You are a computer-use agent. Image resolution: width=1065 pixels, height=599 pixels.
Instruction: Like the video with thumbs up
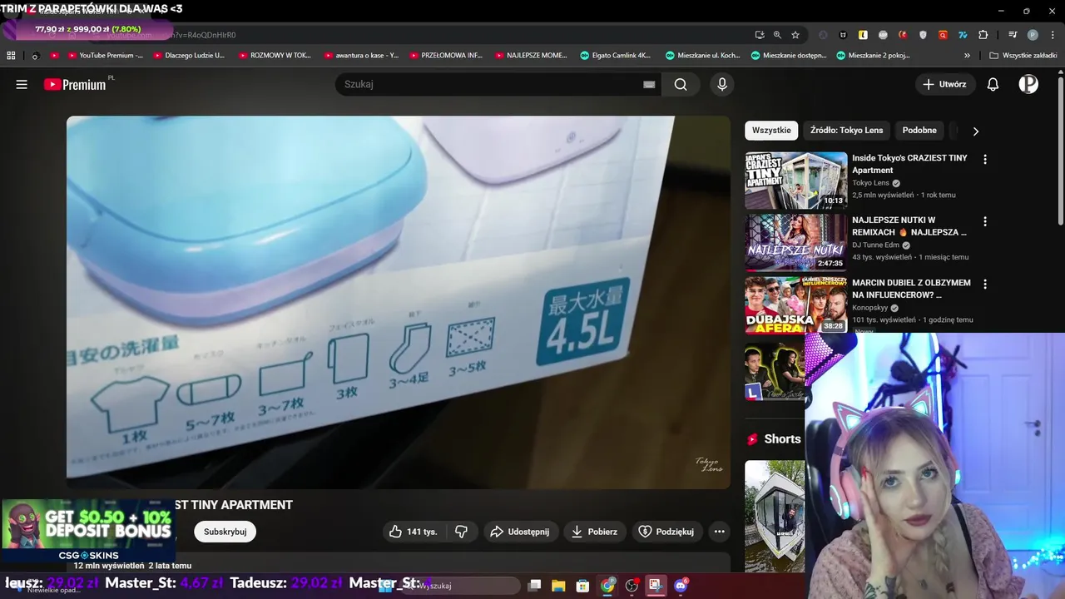(x=414, y=532)
